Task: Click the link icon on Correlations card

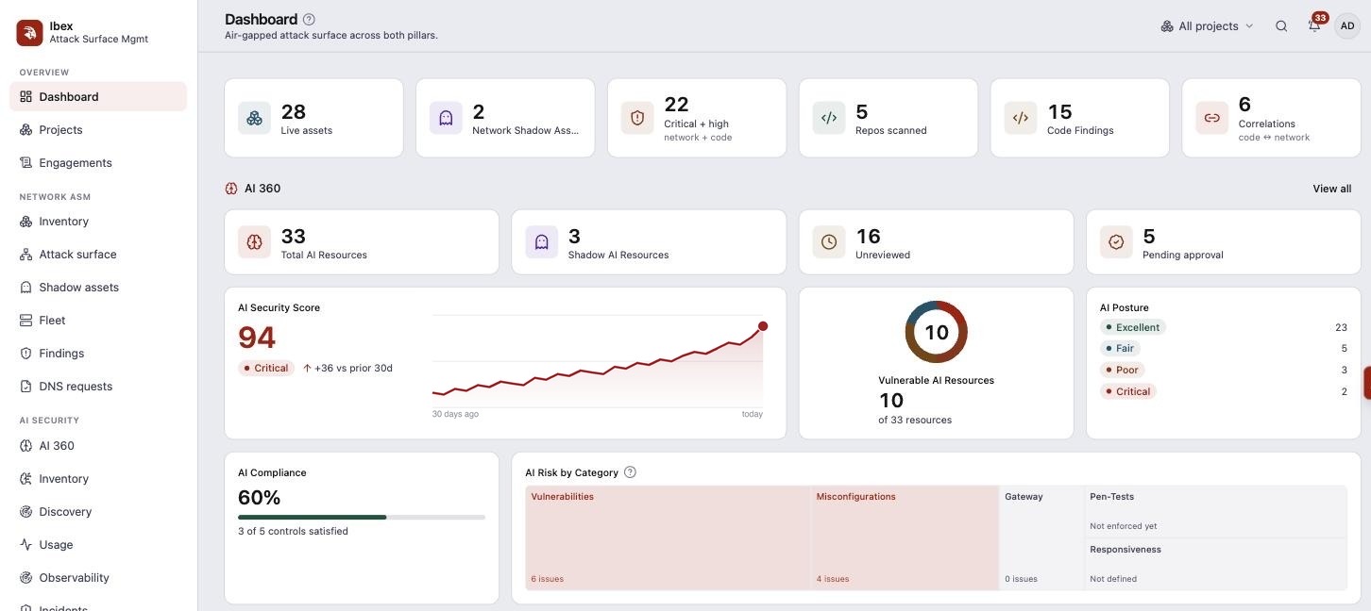Action: coord(1211,118)
